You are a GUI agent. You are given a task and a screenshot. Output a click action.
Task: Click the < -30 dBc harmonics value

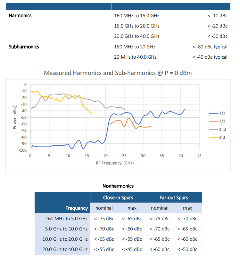(218, 36)
